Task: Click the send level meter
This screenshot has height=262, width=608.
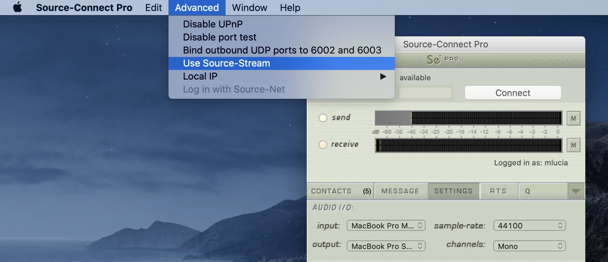Action: [x=468, y=118]
